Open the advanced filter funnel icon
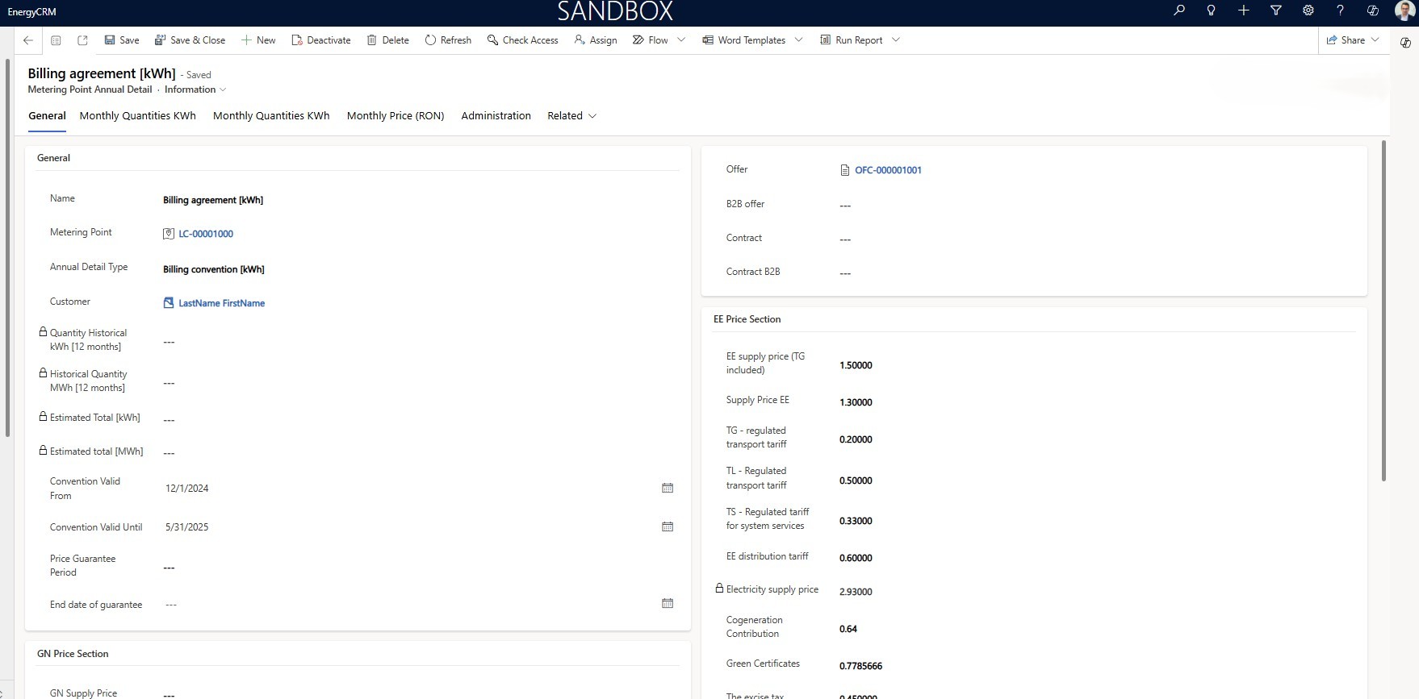Screen dimensions: 1419x699 coord(1276,11)
